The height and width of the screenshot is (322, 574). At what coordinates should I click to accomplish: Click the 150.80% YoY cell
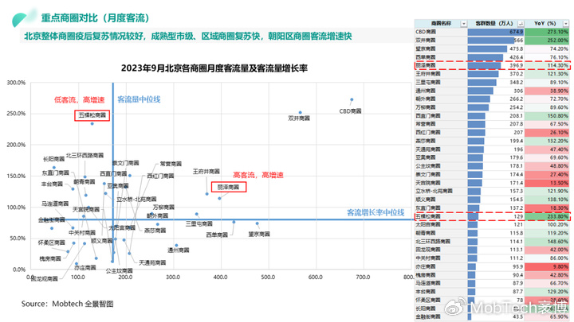(x=547, y=116)
